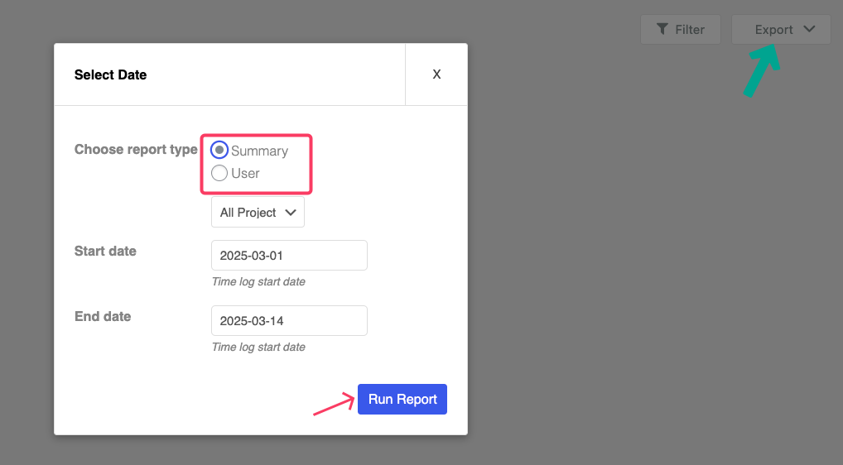Expand the Export dropdown menu
Viewport: 843px width, 465px height.
[781, 30]
